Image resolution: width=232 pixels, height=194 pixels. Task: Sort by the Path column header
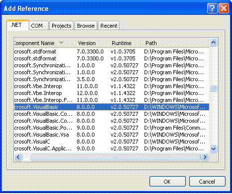[x=175, y=43]
